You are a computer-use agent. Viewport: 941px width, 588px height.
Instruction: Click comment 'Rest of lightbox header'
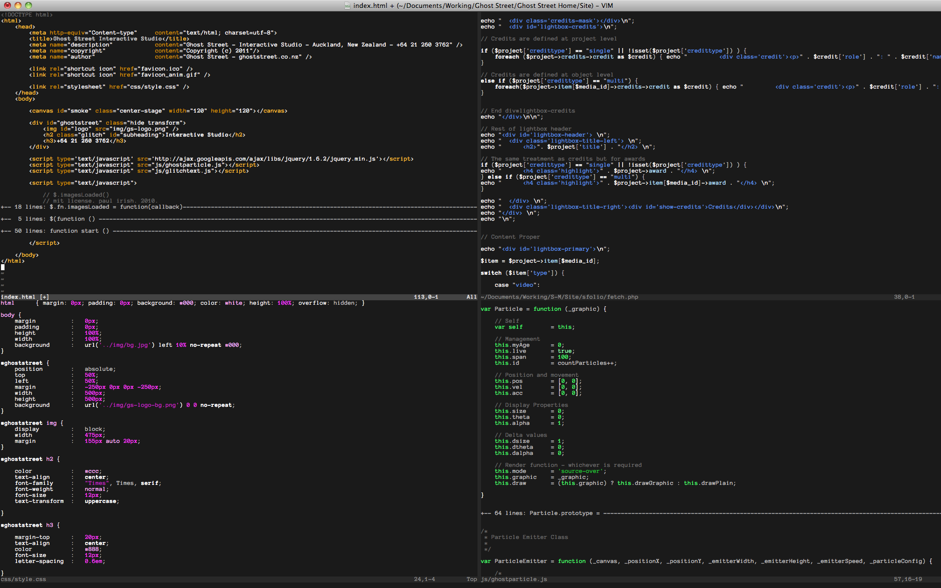526,129
